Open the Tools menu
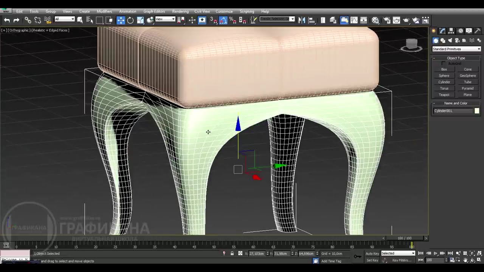The height and width of the screenshot is (272, 484). (34, 11)
